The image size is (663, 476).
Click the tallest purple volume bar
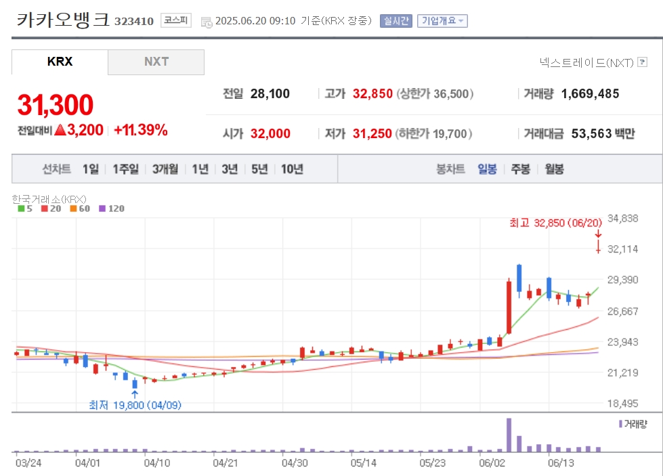[x=509, y=435]
